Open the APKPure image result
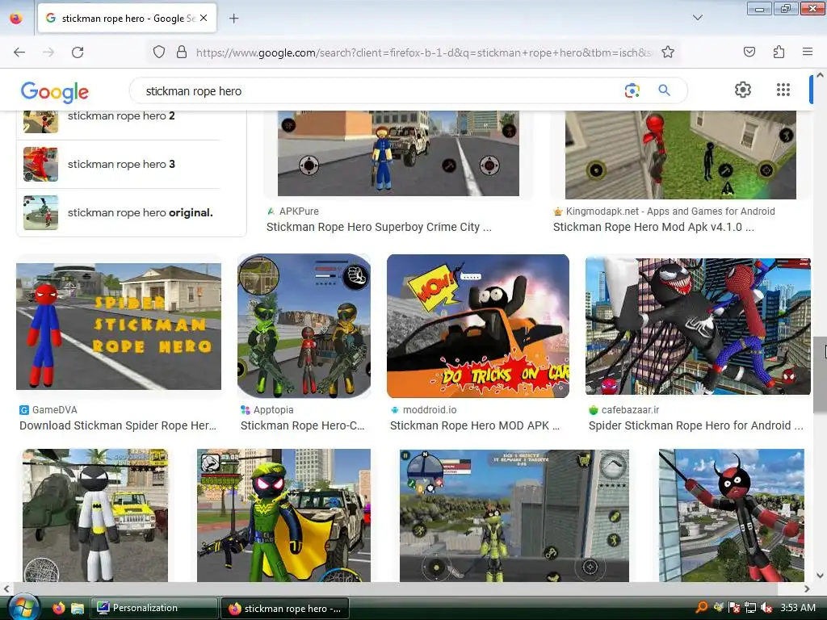Viewport: 827px width, 620px height. coord(398,153)
